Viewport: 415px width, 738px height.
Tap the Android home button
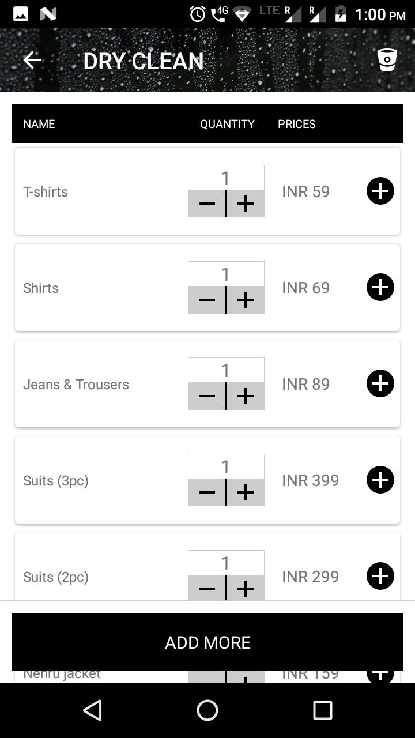click(207, 710)
